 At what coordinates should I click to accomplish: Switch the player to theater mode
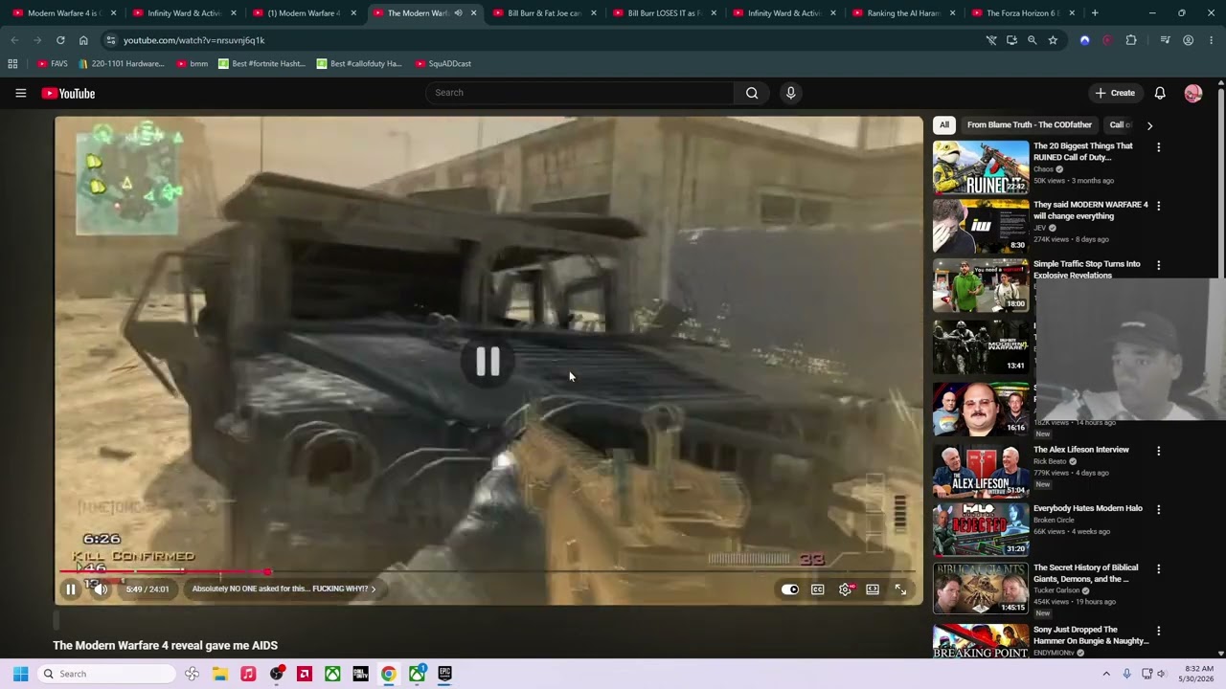coord(873,589)
